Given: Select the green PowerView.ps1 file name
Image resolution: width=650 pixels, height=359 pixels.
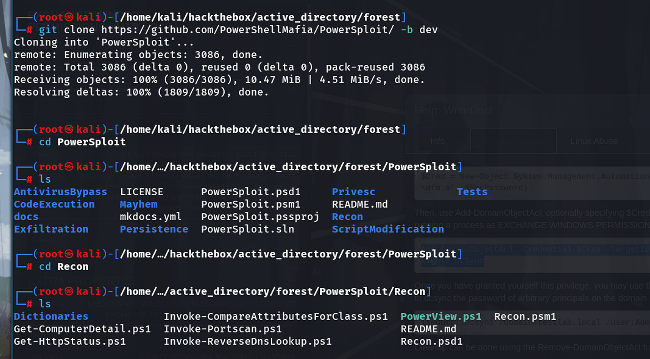Looking at the screenshot, I should pyautogui.click(x=441, y=316).
